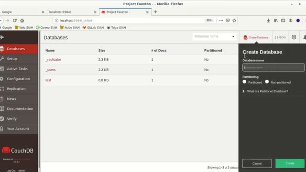Click the forward navigation arrow
Image resolution: width=306 pixels, height=172 pixels.
coord(7,21)
